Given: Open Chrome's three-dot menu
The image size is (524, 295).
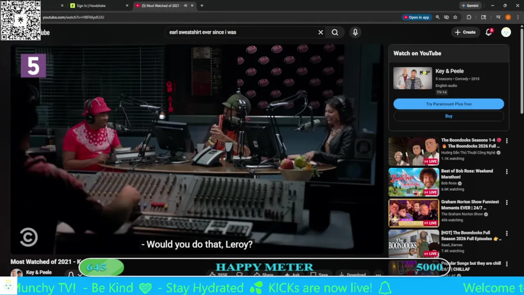Looking at the screenshot, I should click(x=517, y=17).
